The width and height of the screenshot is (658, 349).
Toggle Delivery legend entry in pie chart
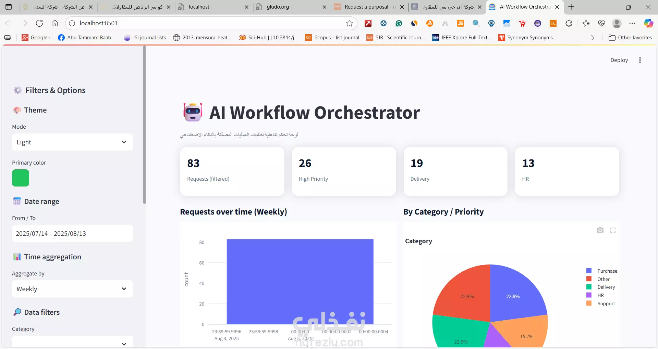601,287
